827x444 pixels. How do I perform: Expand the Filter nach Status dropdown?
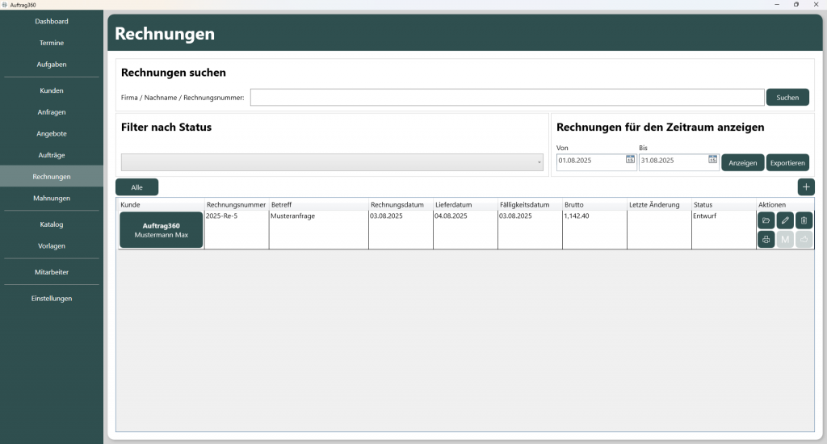click(331, 162)
